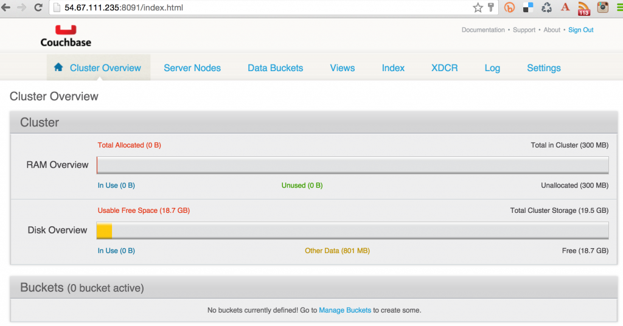Image resolution: width=623 pixels, height=326 pixels.
Task: Go to the Settings tab
Action: pos(544,68)
